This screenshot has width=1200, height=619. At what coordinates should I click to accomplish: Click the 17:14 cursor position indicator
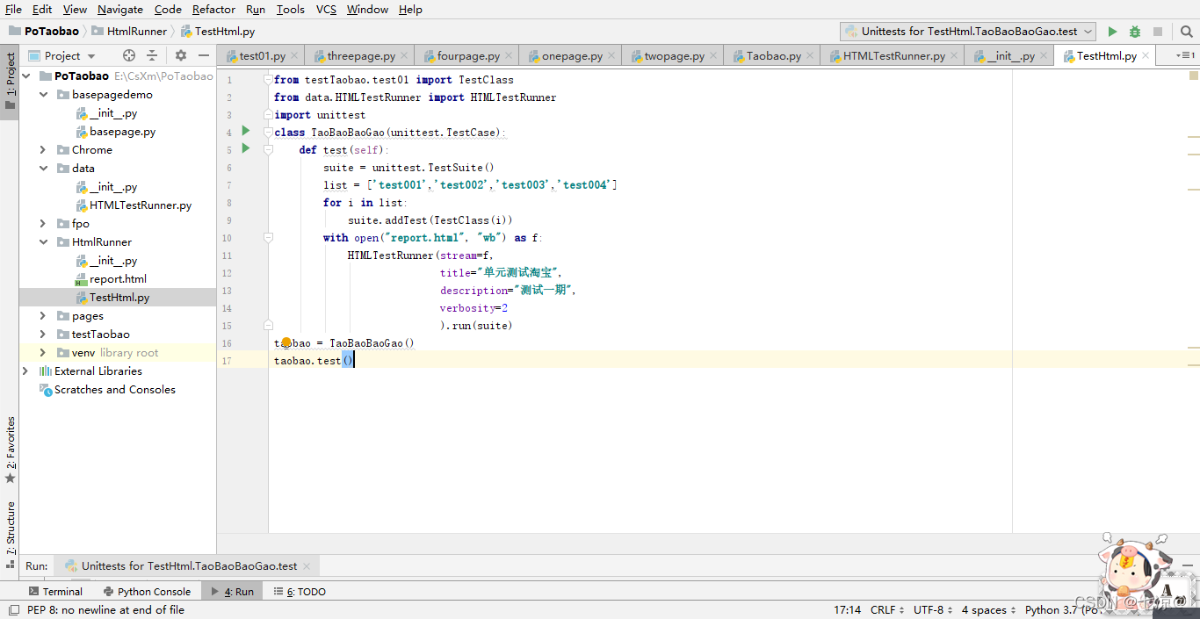[847, 610]
